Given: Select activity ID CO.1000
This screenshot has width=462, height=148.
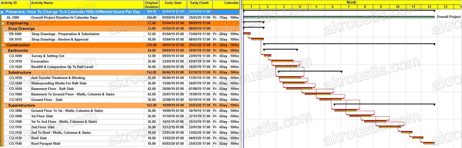Looking at the screenshot, I should (16, 56).
